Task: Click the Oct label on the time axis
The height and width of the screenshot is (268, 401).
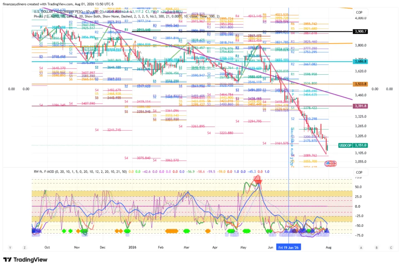Action: coord(47,247)
